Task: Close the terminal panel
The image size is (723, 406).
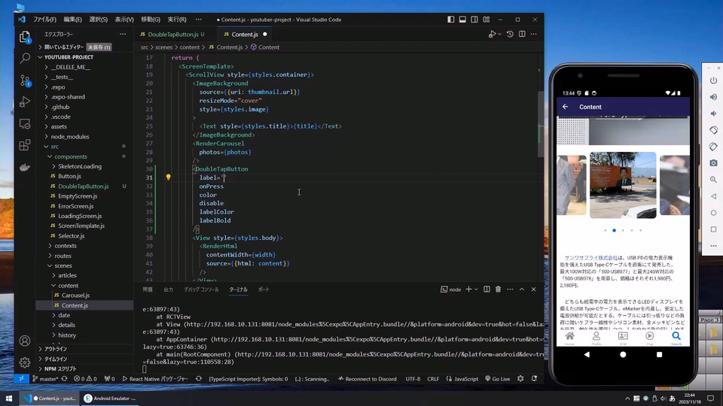Action: coord(533,289)
